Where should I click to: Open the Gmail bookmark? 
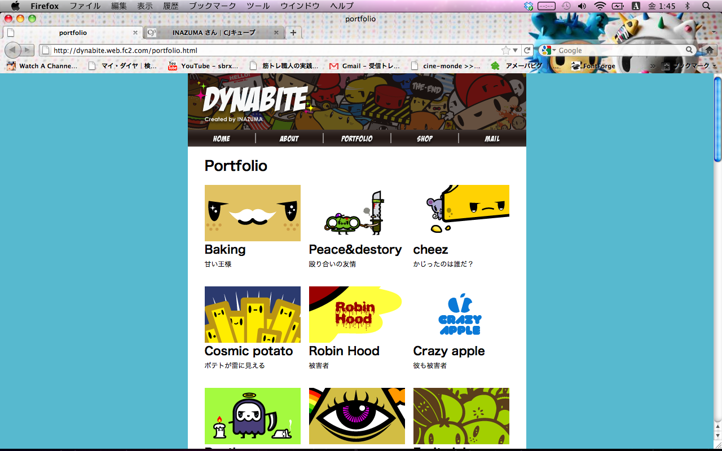click(364, 66)
